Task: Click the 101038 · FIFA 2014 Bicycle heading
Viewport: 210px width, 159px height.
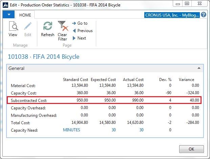Action: [44, 57]
